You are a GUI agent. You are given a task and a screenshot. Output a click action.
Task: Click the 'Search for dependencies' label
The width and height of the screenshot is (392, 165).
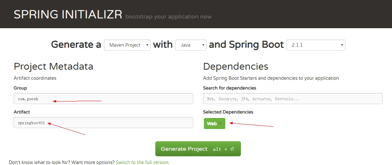point(230,88)
